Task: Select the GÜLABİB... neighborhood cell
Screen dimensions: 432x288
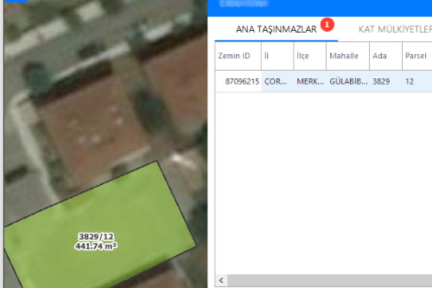Action: click(x=348, y=82)
